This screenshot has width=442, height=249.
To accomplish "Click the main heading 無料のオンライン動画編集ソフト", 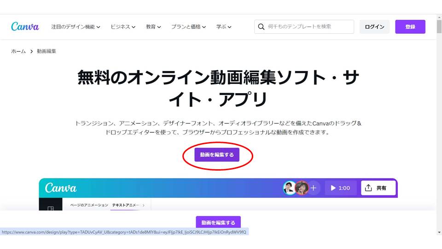I will 218,89.
